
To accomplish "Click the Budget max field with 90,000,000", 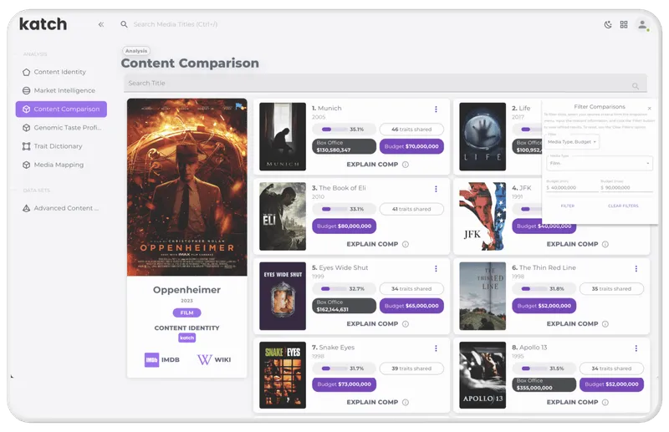I will pos(626,187).
